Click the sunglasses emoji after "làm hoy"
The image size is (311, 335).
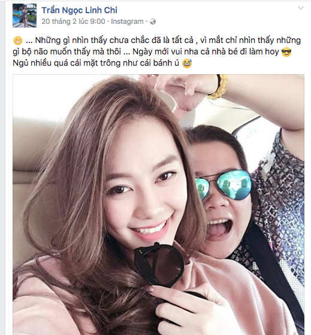(x=286, y=52)
